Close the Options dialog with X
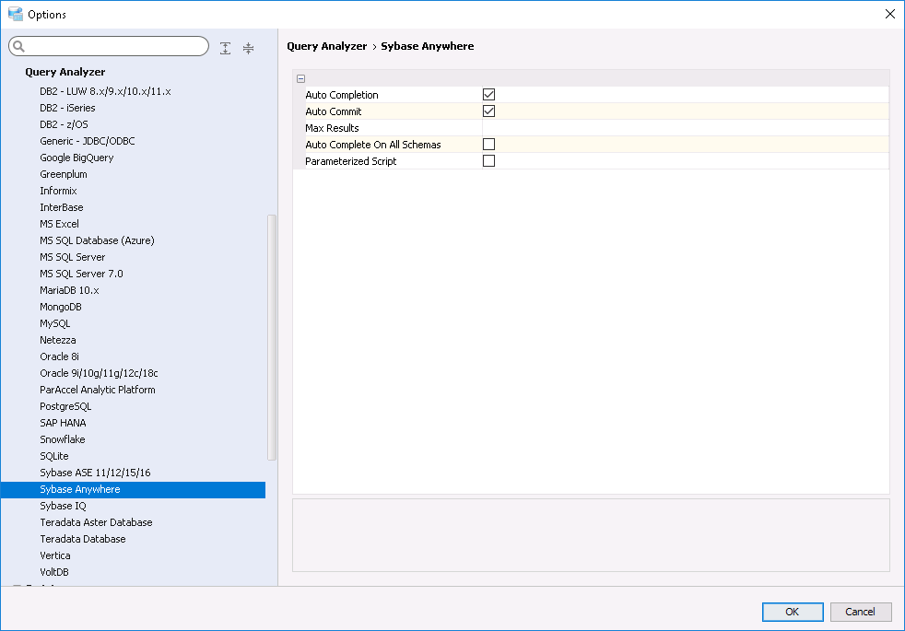Viewport: 905px width, 631px height. click(x=889, y=14)
